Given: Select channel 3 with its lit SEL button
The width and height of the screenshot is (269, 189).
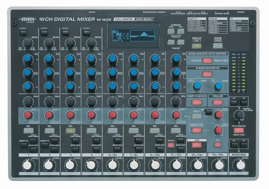Looking at the screenshot, I should click(x=71, y=131).
